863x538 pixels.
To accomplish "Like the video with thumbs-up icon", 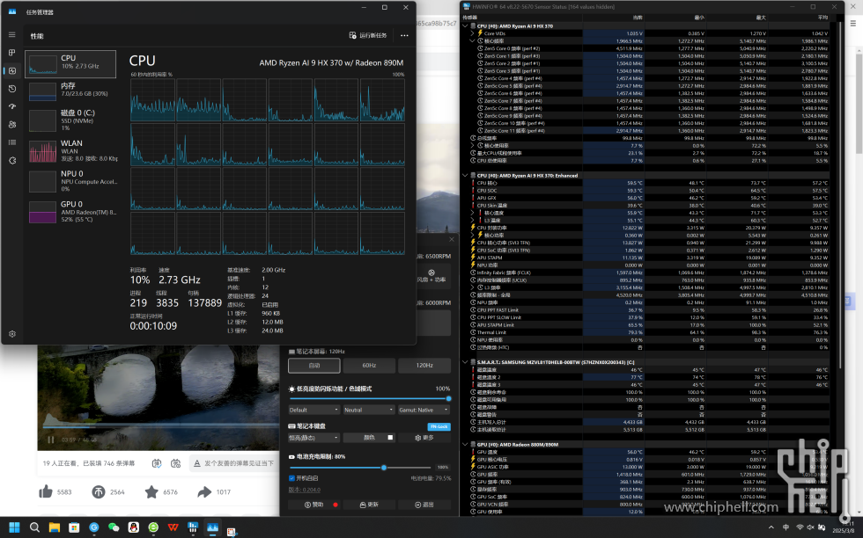I will (x=46, y=491).
